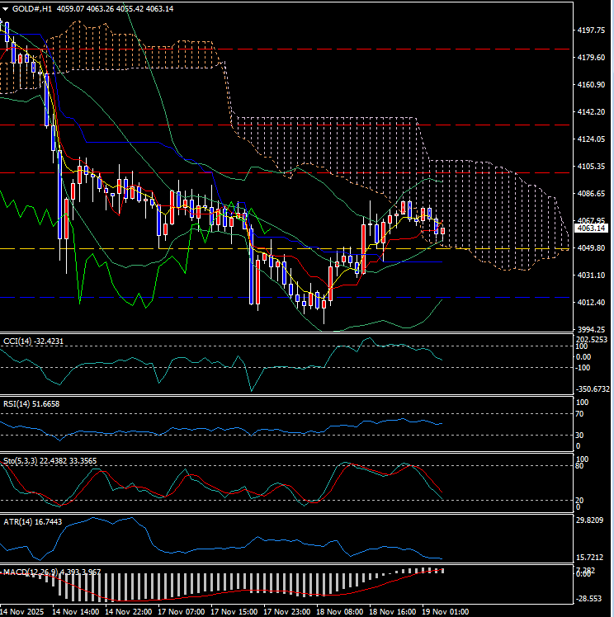Screen dimensions: 614x617
Task: Click the 80 level label in the Stochastic panel
Action: click(x=579, y=467)
